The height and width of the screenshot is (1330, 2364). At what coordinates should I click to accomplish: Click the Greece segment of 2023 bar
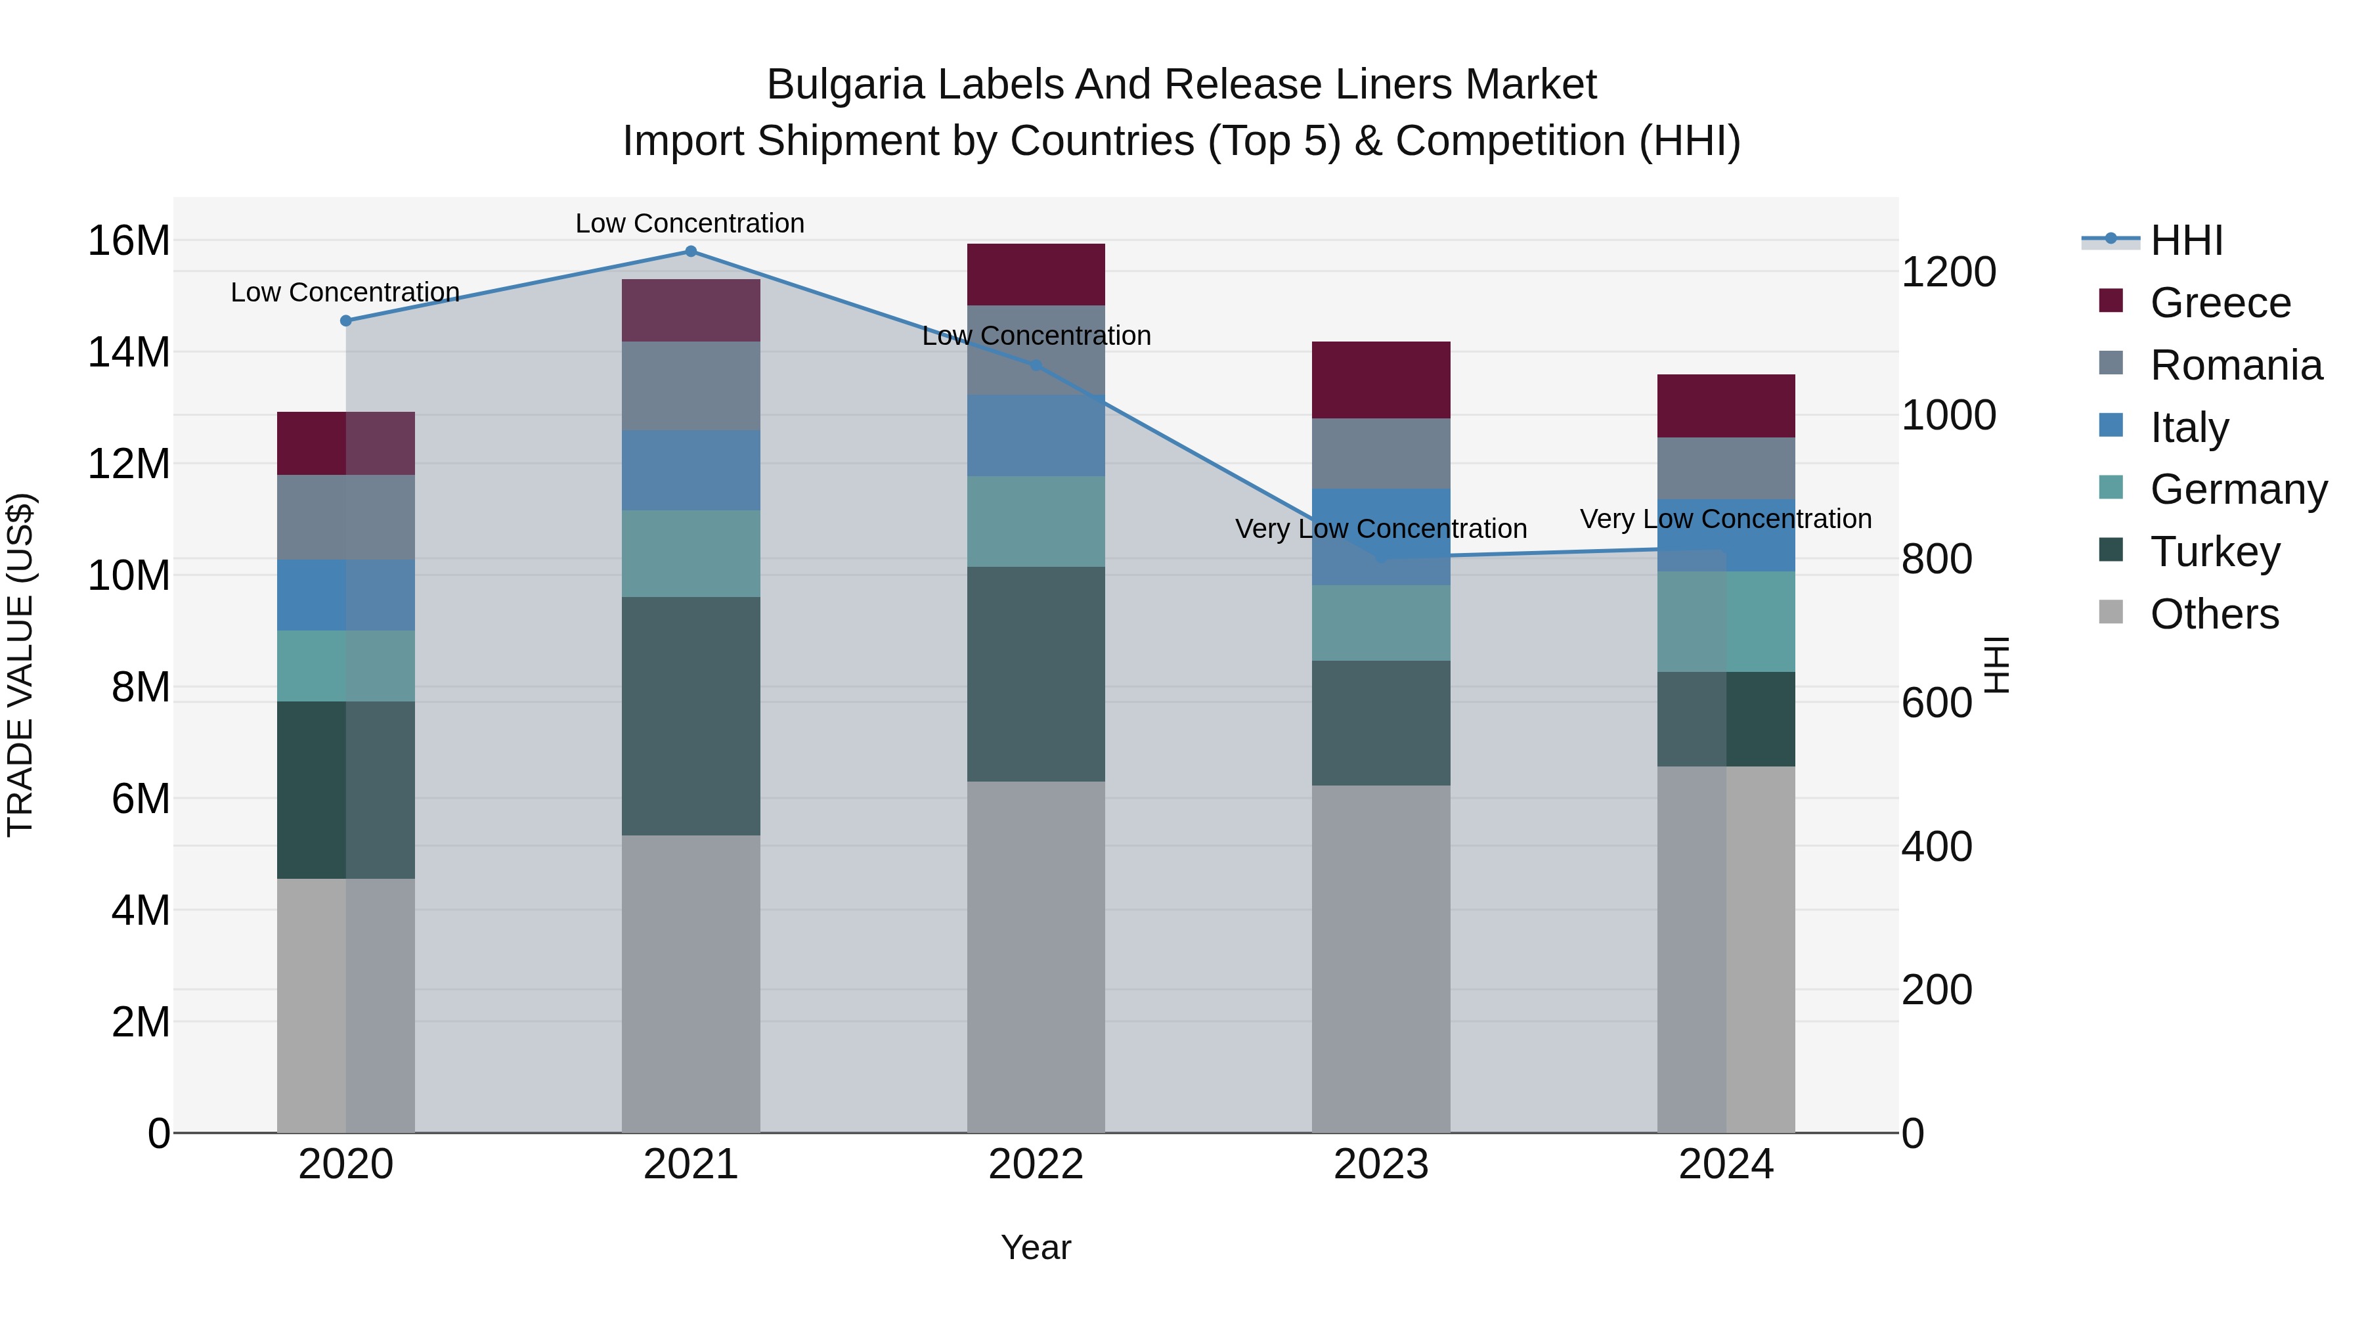[x=1381, y=380]
